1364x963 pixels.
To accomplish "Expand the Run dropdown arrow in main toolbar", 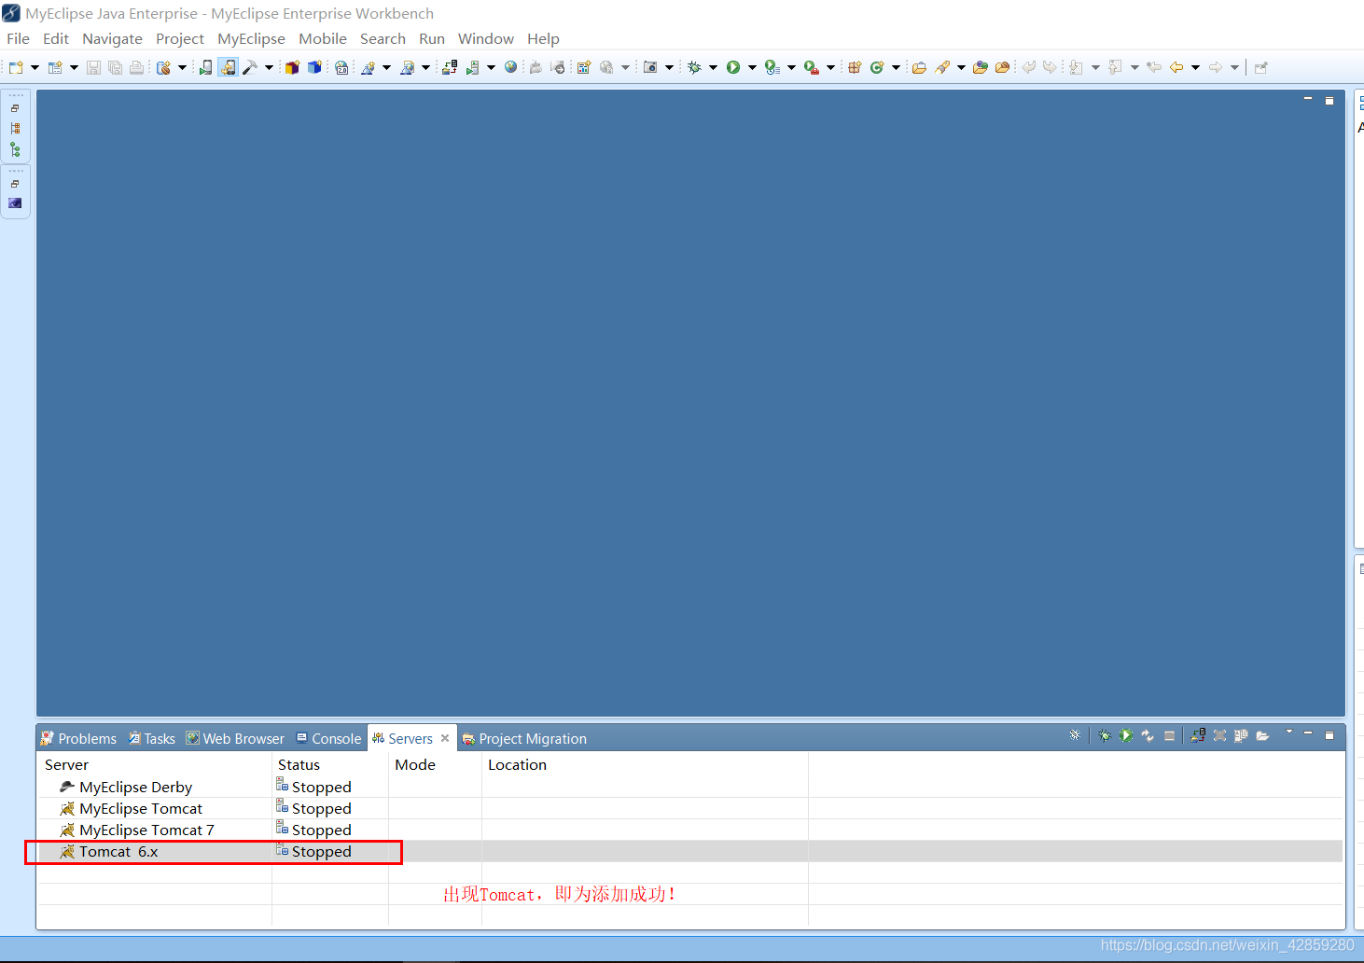I will (752, 67).
